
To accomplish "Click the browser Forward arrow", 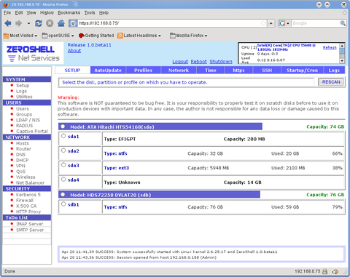I will click(18, 23).
